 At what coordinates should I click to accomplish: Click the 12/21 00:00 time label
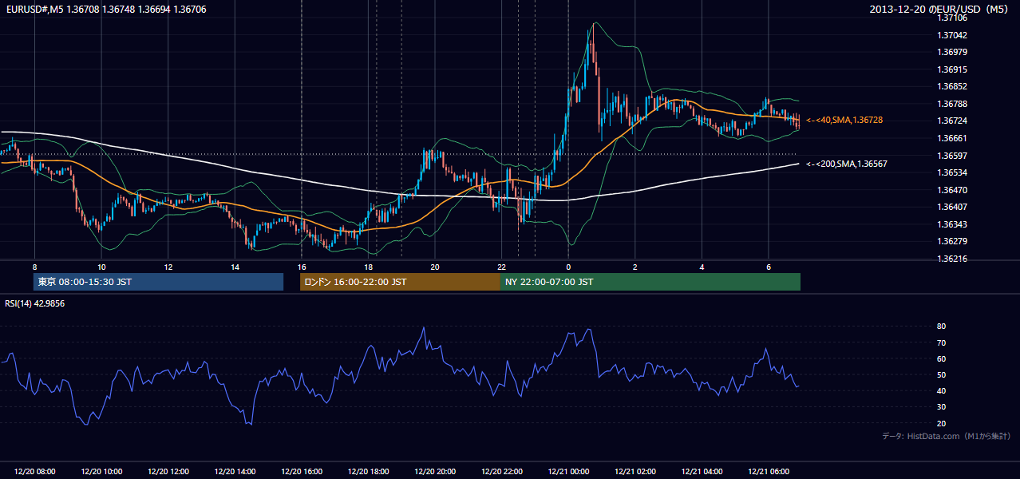[x=568, y=472]
